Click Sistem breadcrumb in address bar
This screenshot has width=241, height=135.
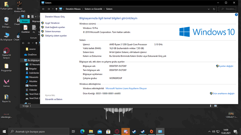[109, 9]
